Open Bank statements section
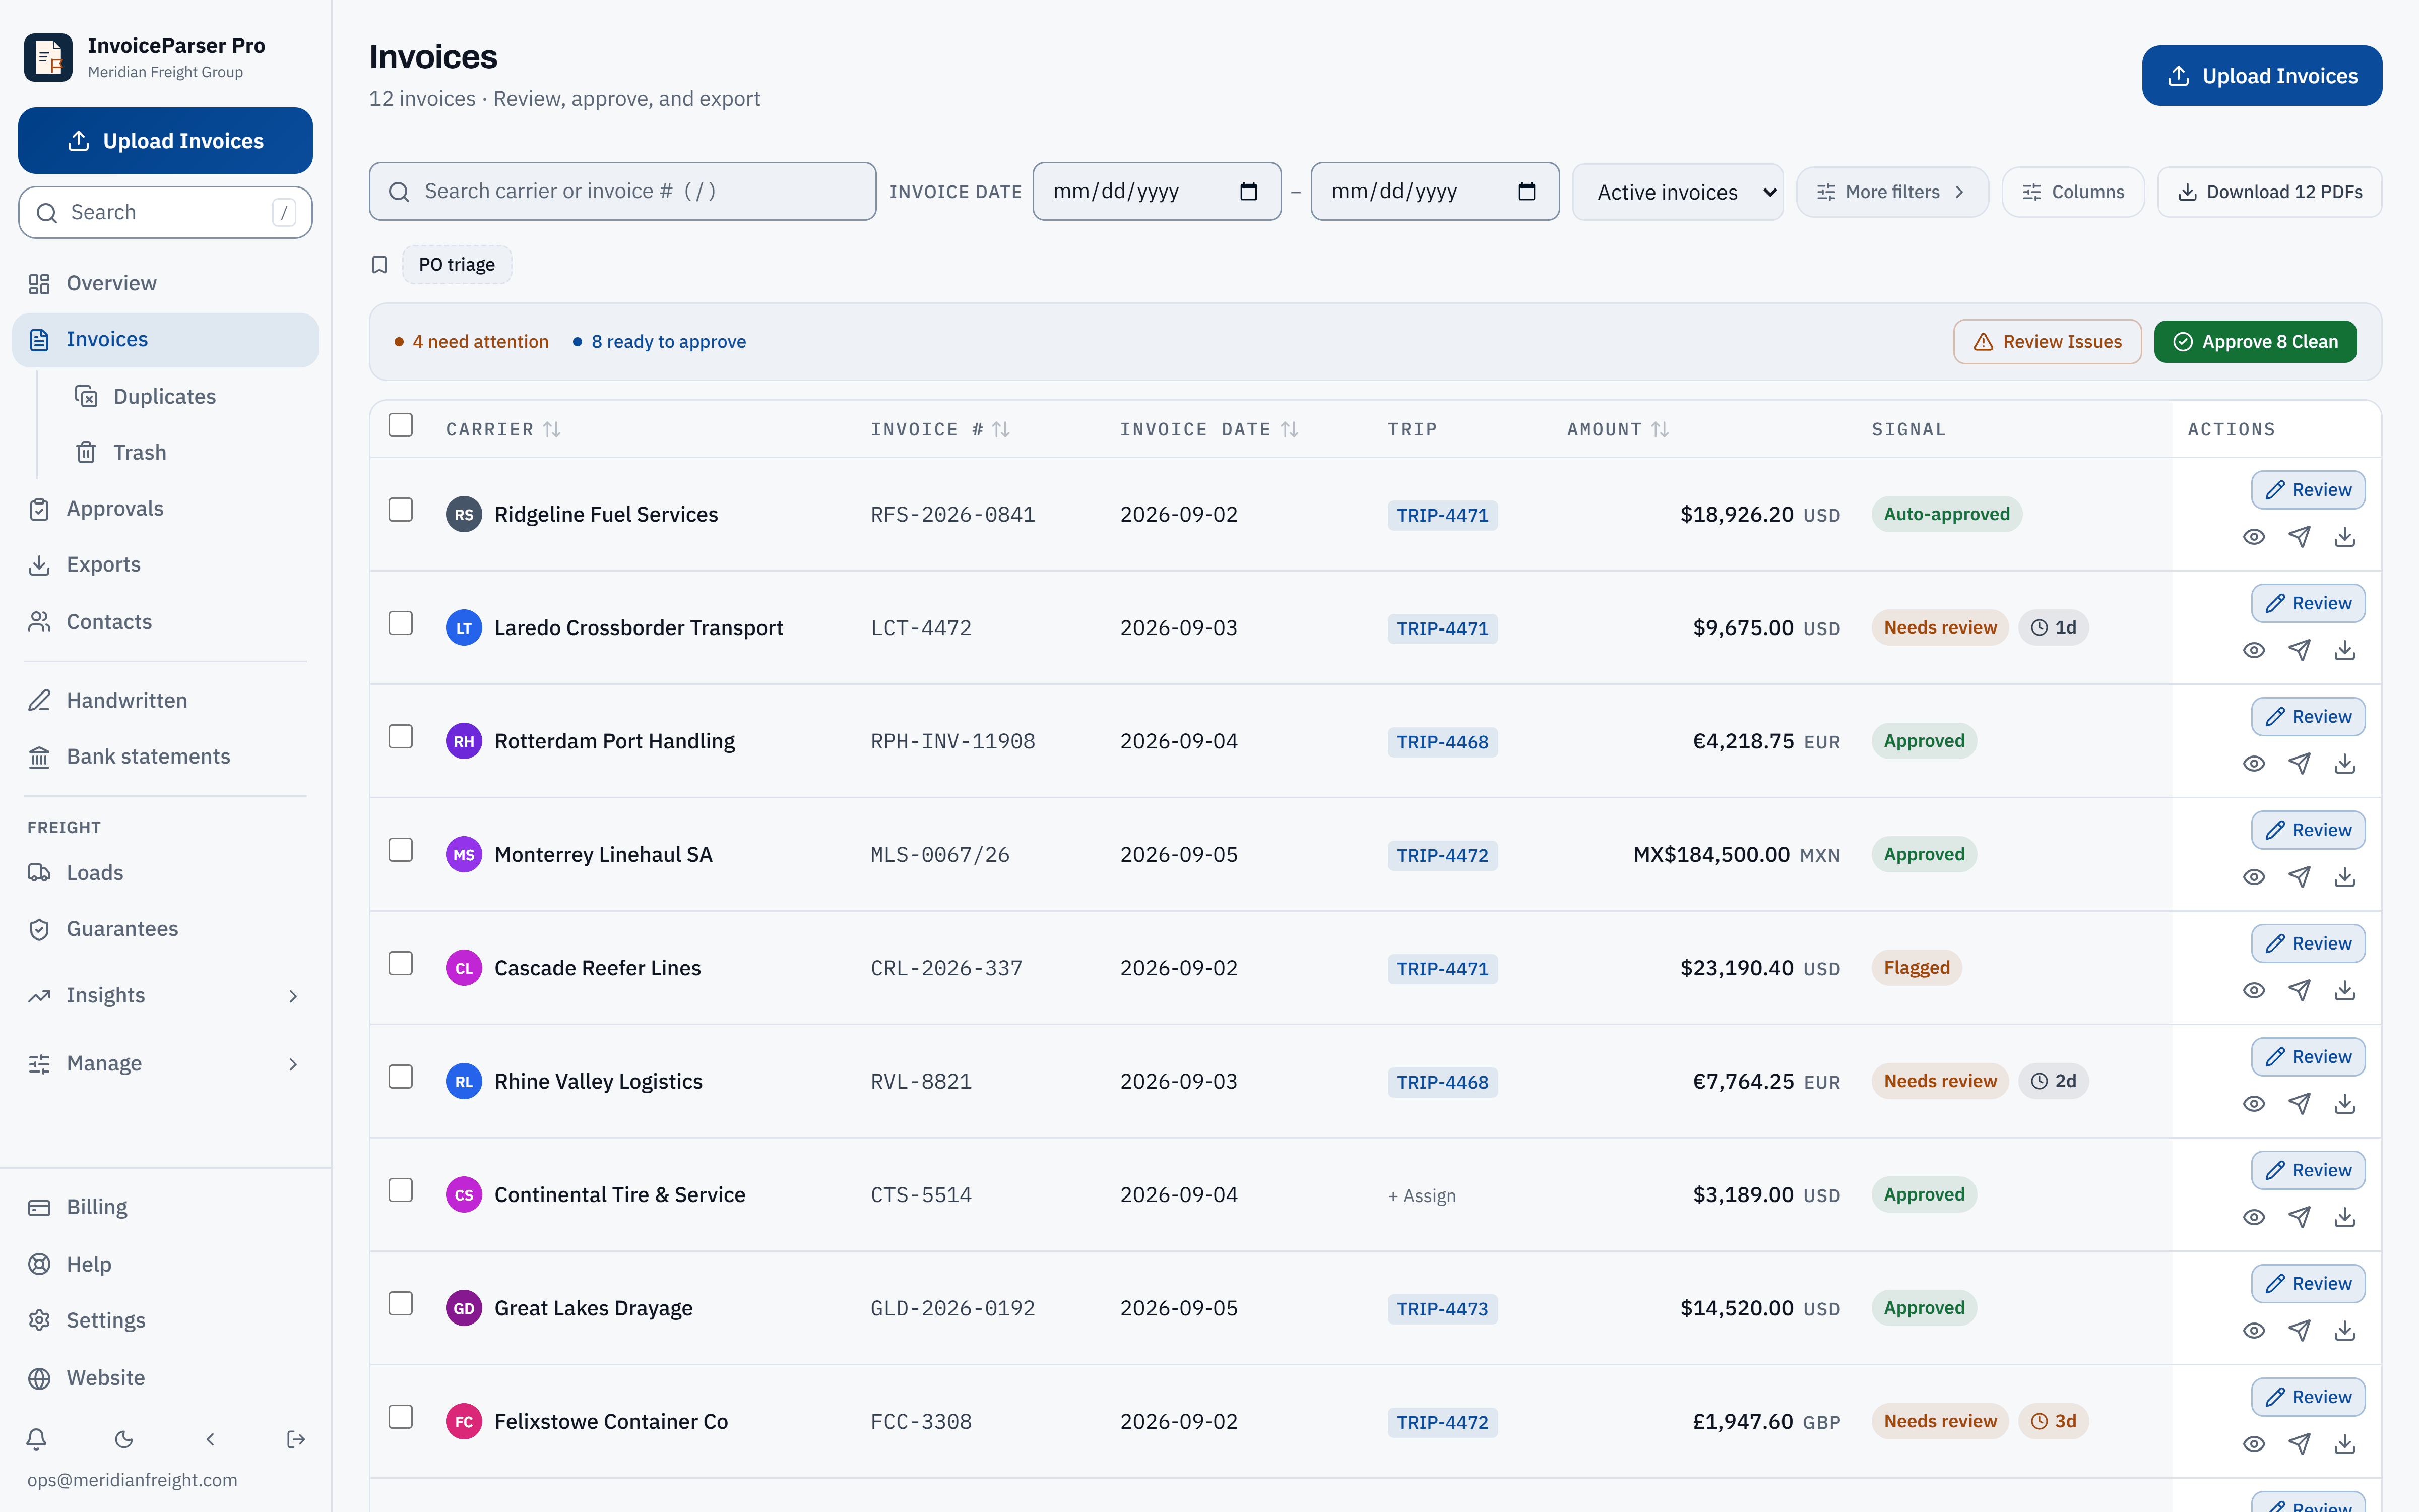This screenshot has width=2419, height=1512. [165, 757]
